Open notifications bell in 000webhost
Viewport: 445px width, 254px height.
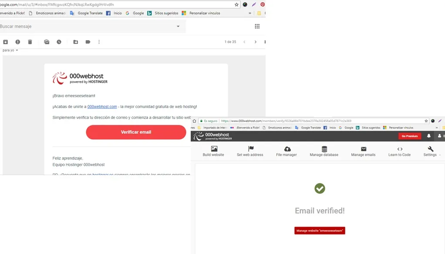tap(429, 136)
